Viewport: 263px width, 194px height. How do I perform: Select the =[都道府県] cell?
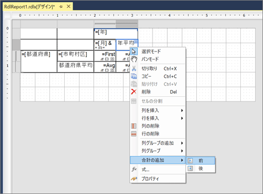[x=38, y=61]
